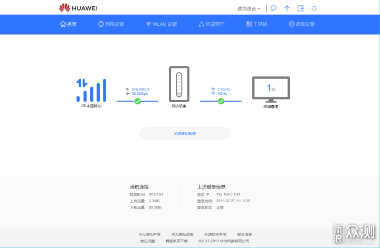Click the green checkmark on the Wi-Fi link
Viewport: 380px width, 248px height.
221,101
